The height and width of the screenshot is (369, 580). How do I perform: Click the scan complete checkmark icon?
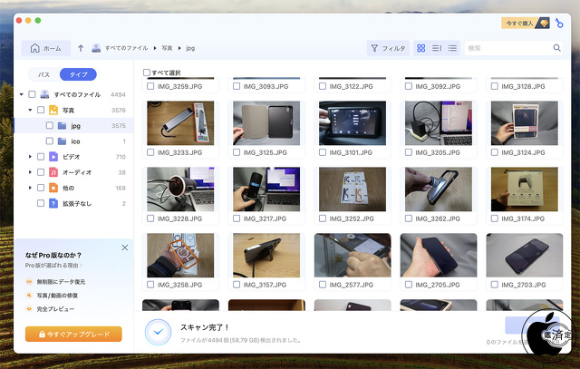(158, 332)
